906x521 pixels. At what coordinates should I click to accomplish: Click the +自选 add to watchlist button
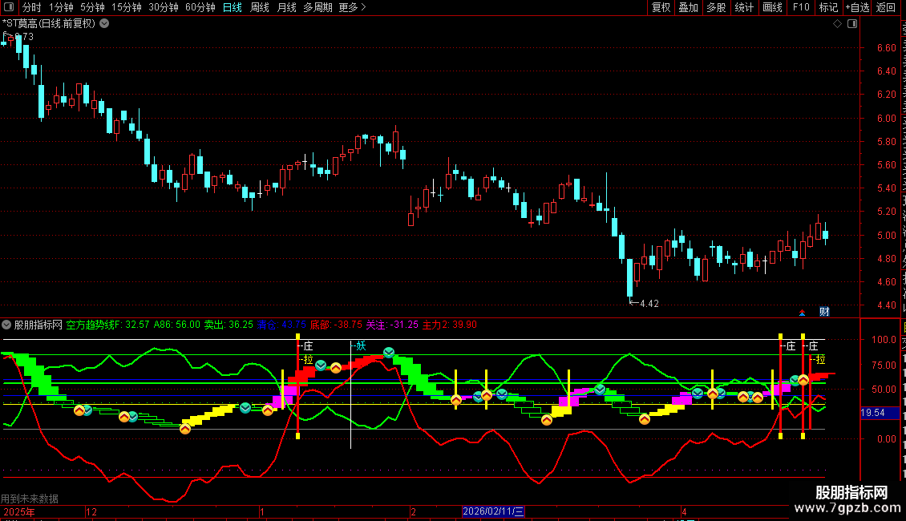tap(857, 7)
